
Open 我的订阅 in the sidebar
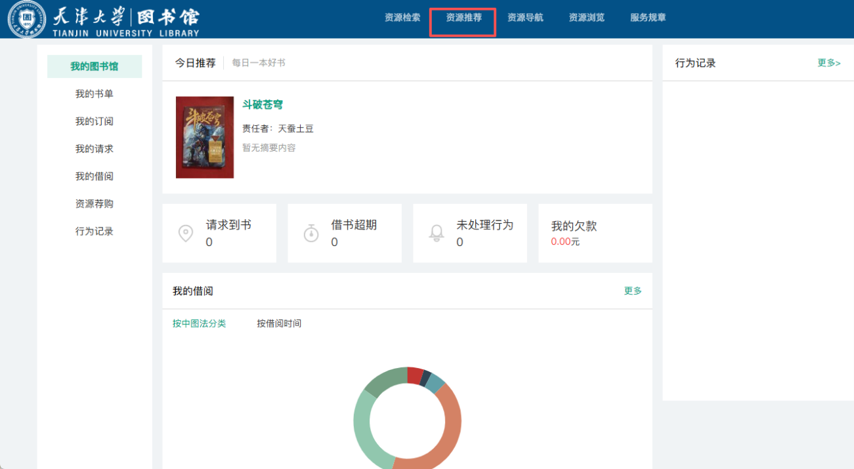tap(95, 121)
